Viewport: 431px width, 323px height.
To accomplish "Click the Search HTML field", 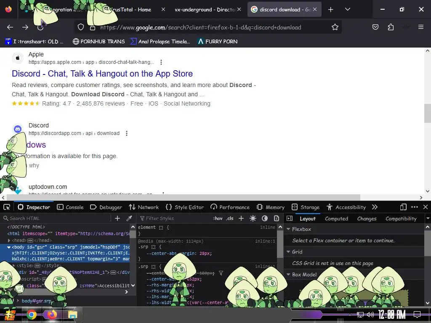I will click(x=56, y=218).
